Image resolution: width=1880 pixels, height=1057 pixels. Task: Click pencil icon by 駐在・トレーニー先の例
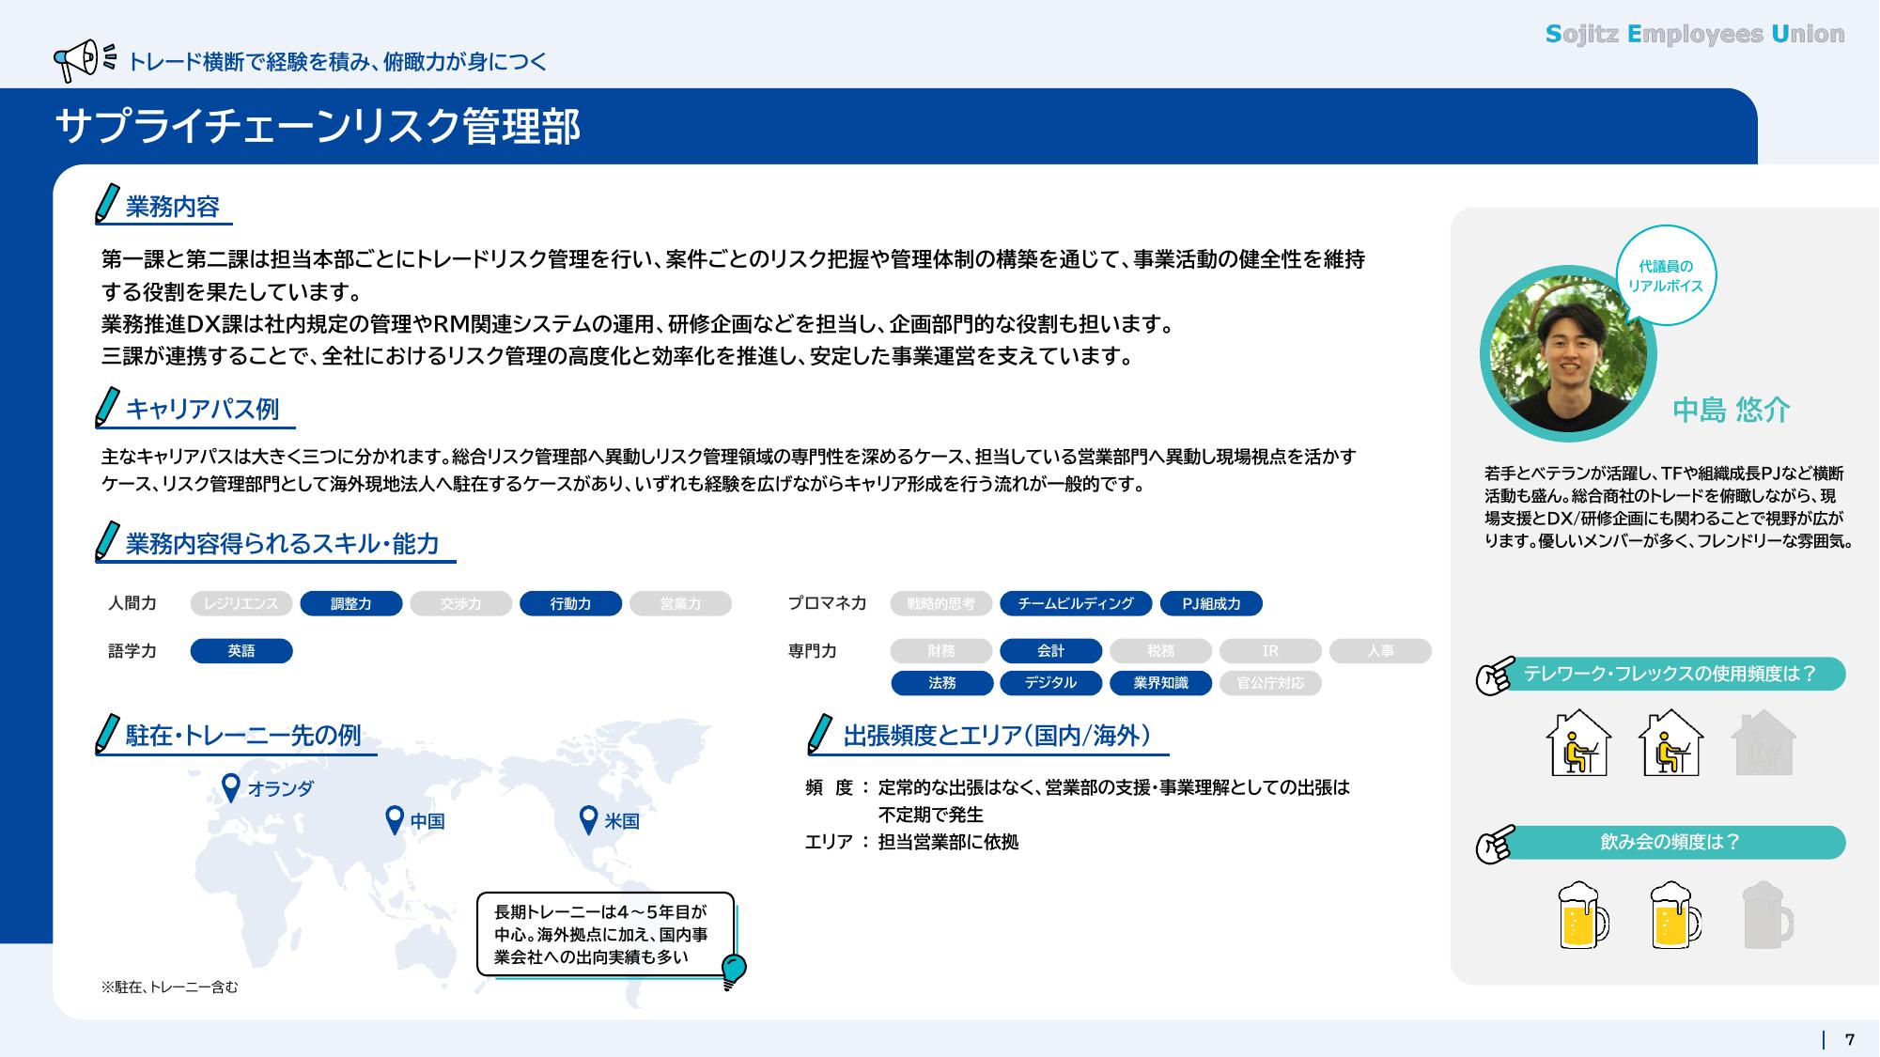pyautogui.click(x=108, y=734)
